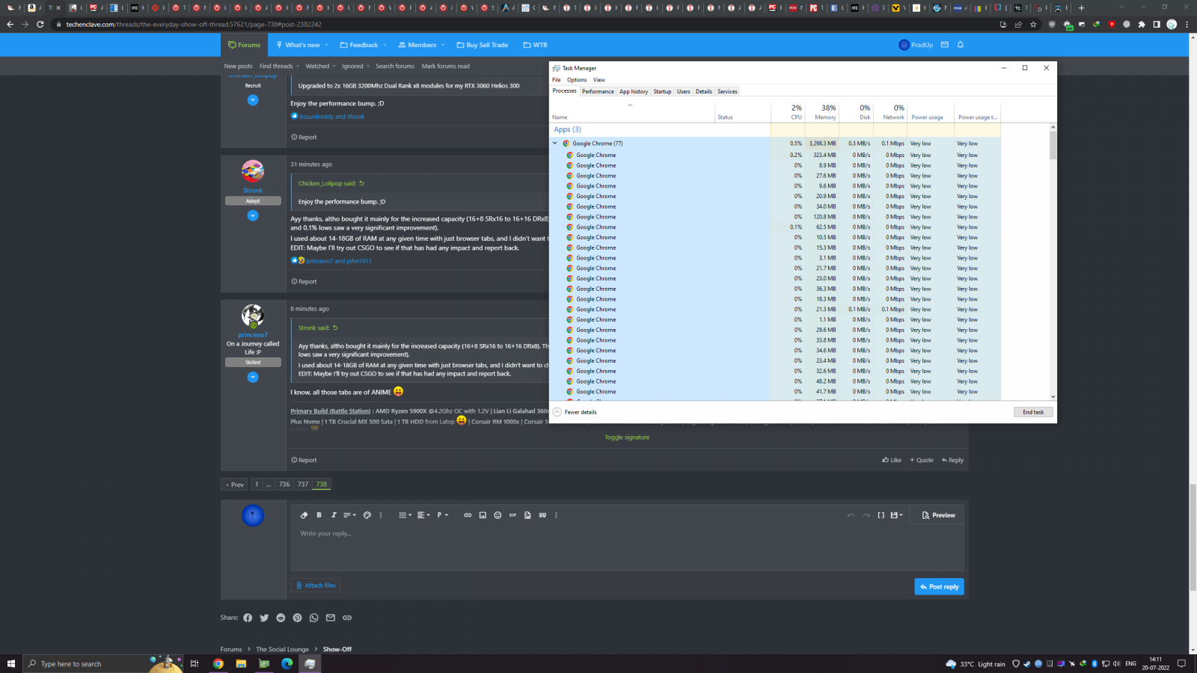Share thread via Email icon
Viewport: 1197px width, 673px height.
(x=331, y=618)
